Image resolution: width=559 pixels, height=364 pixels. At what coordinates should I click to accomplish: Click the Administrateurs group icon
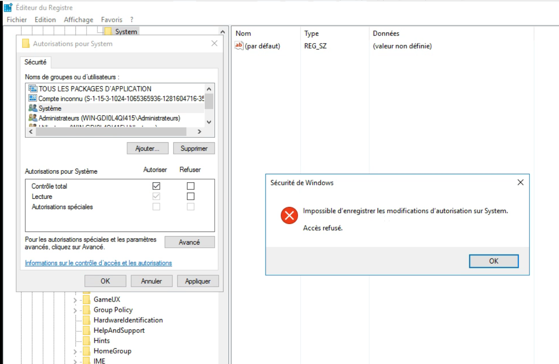(x=32, y=118)
